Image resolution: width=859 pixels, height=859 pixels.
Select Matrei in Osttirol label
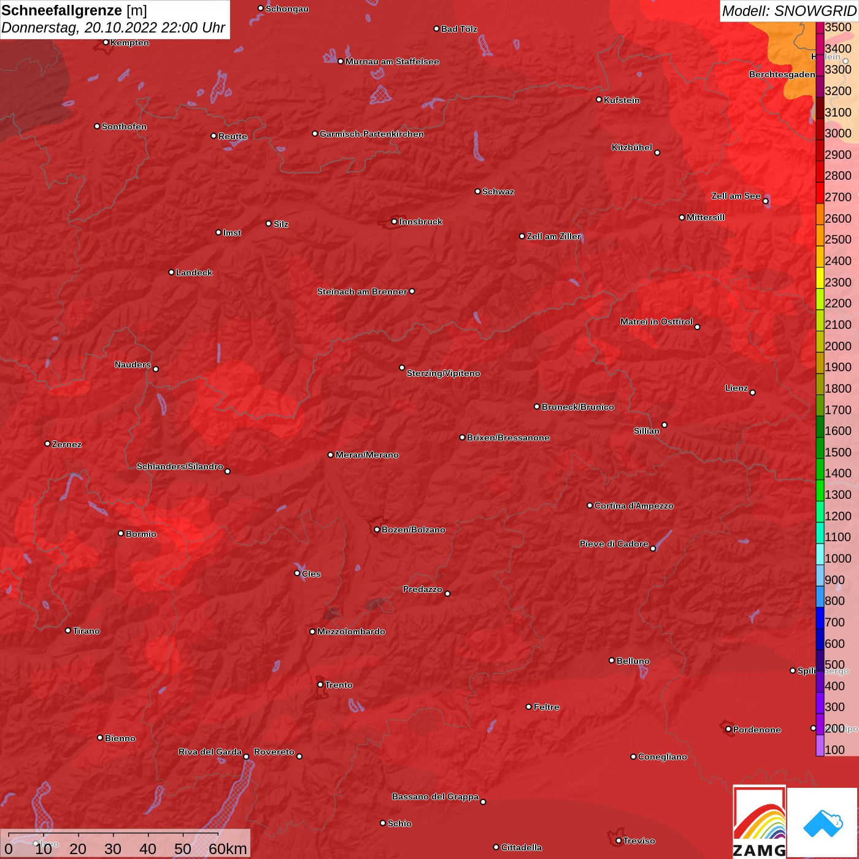pos(657,322)
